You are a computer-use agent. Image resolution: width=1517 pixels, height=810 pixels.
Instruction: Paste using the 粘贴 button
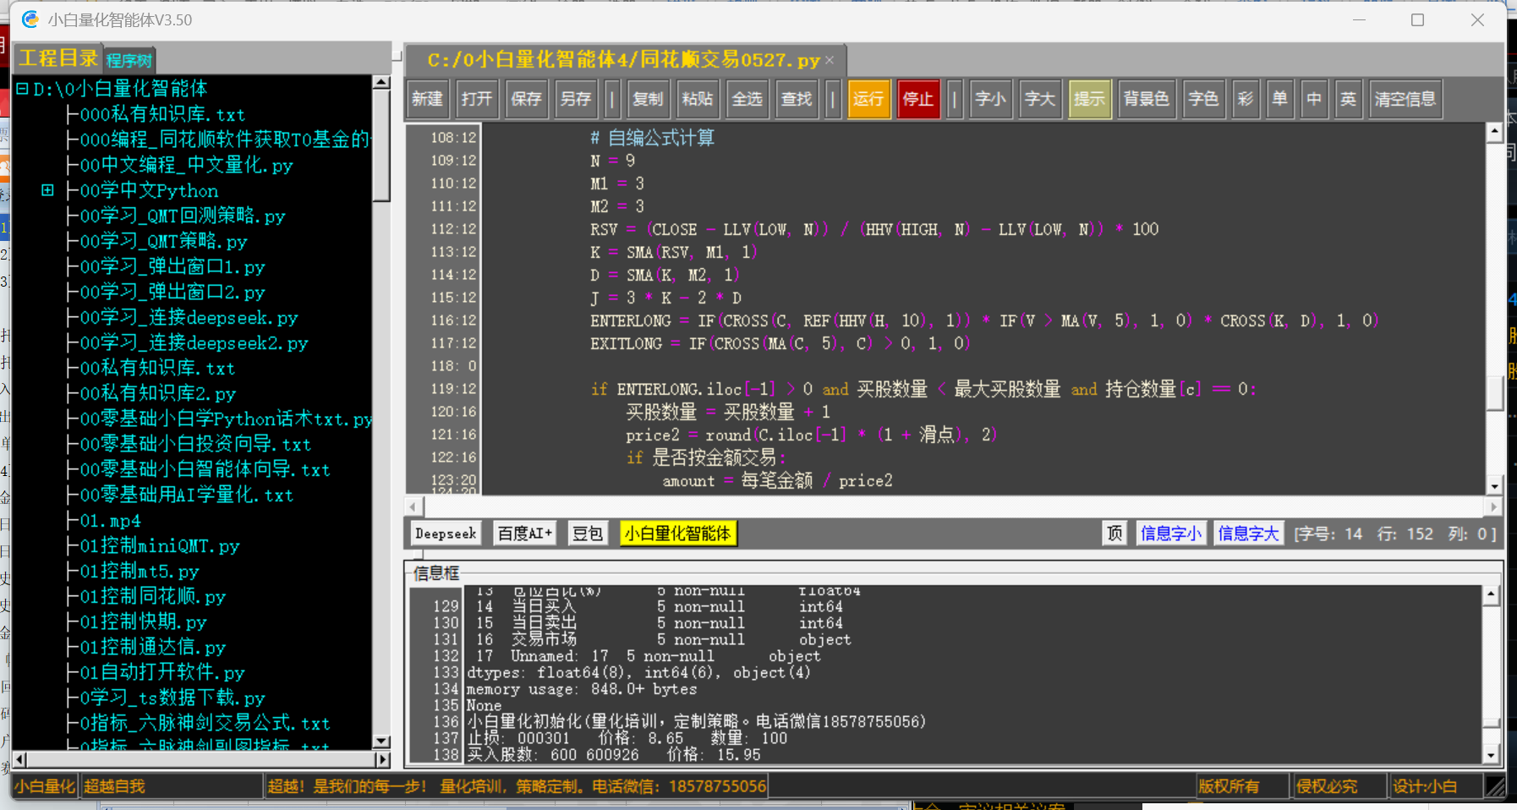tap(698, 99)
